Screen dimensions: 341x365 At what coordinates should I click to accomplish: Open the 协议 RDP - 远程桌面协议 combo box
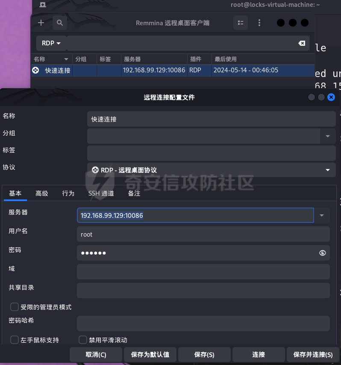coord(211,170)
